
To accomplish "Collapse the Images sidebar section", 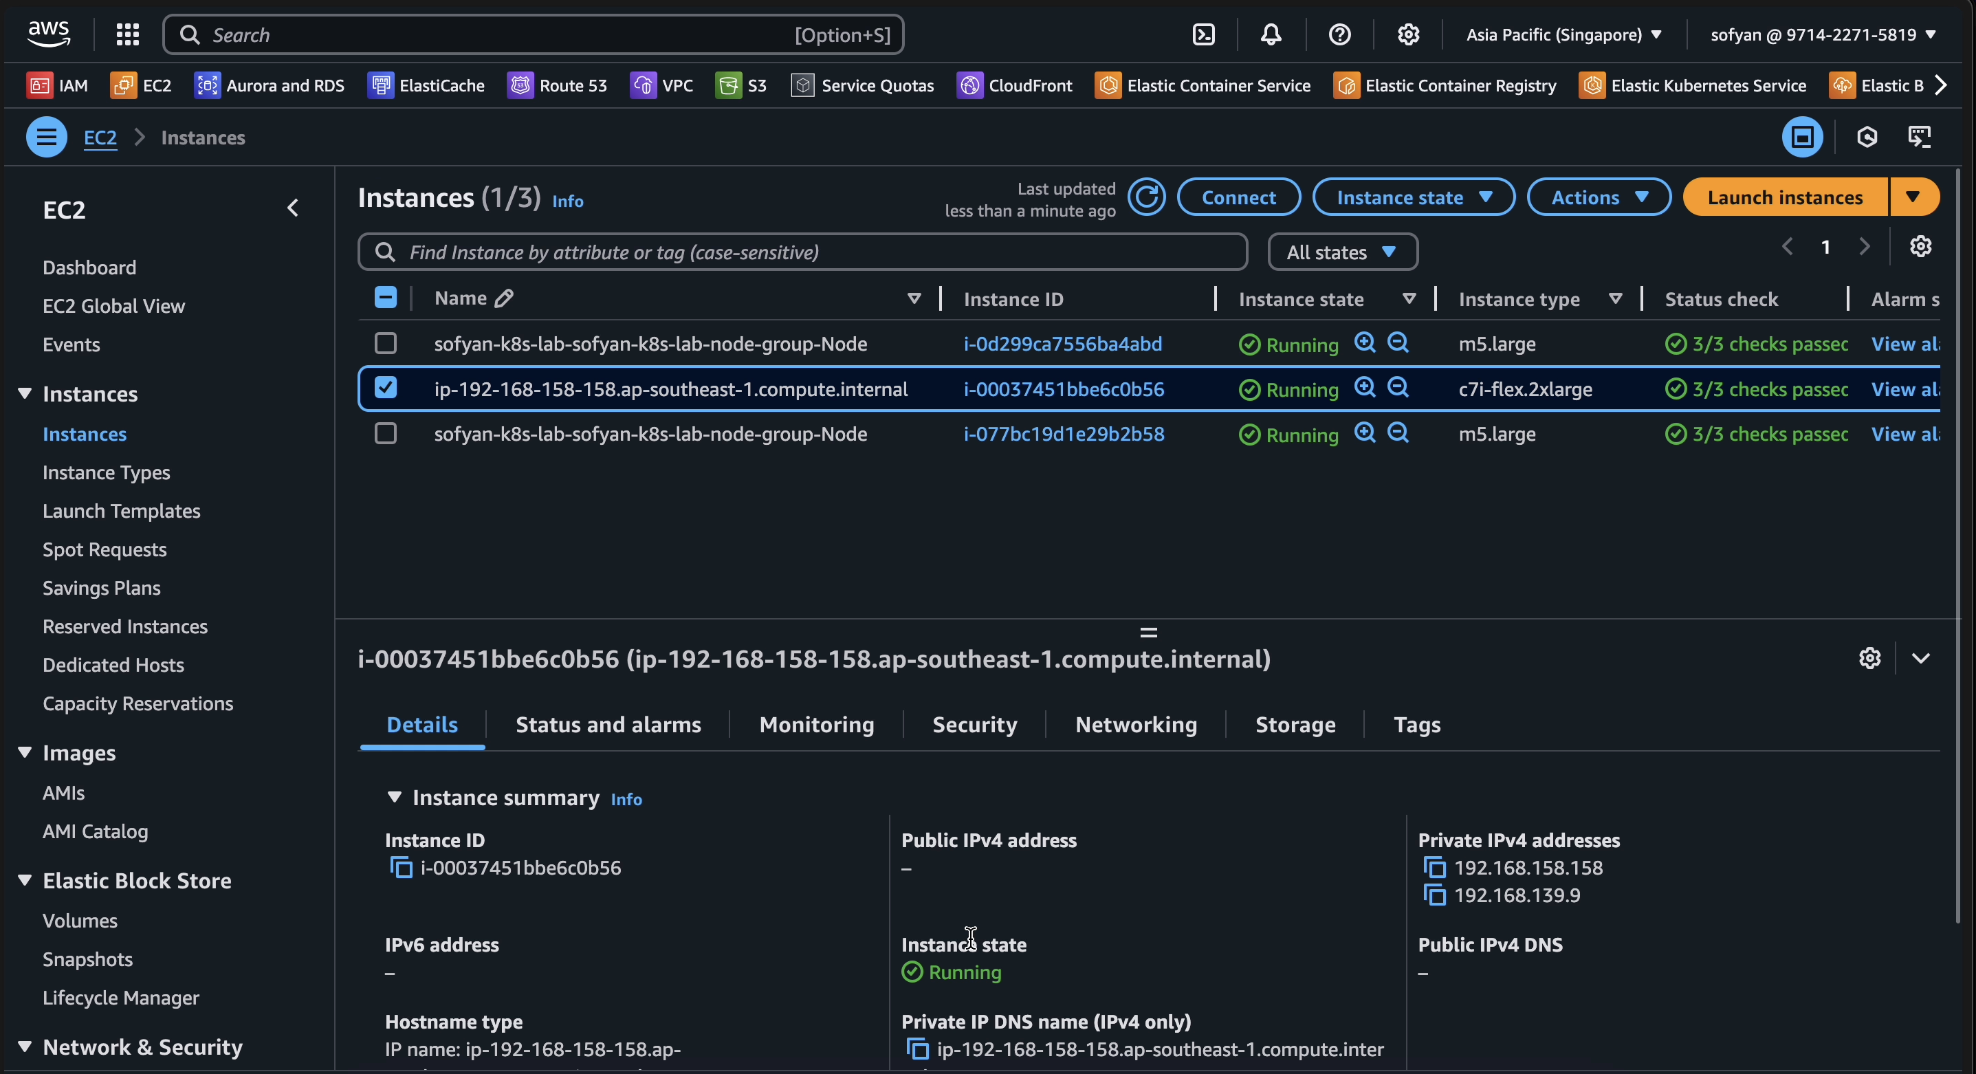I will [25, 753].
